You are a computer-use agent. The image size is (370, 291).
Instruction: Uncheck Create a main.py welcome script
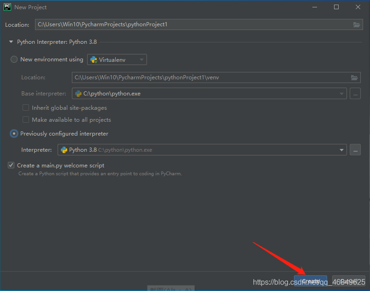pyautogui.click(x=11, y=165)
